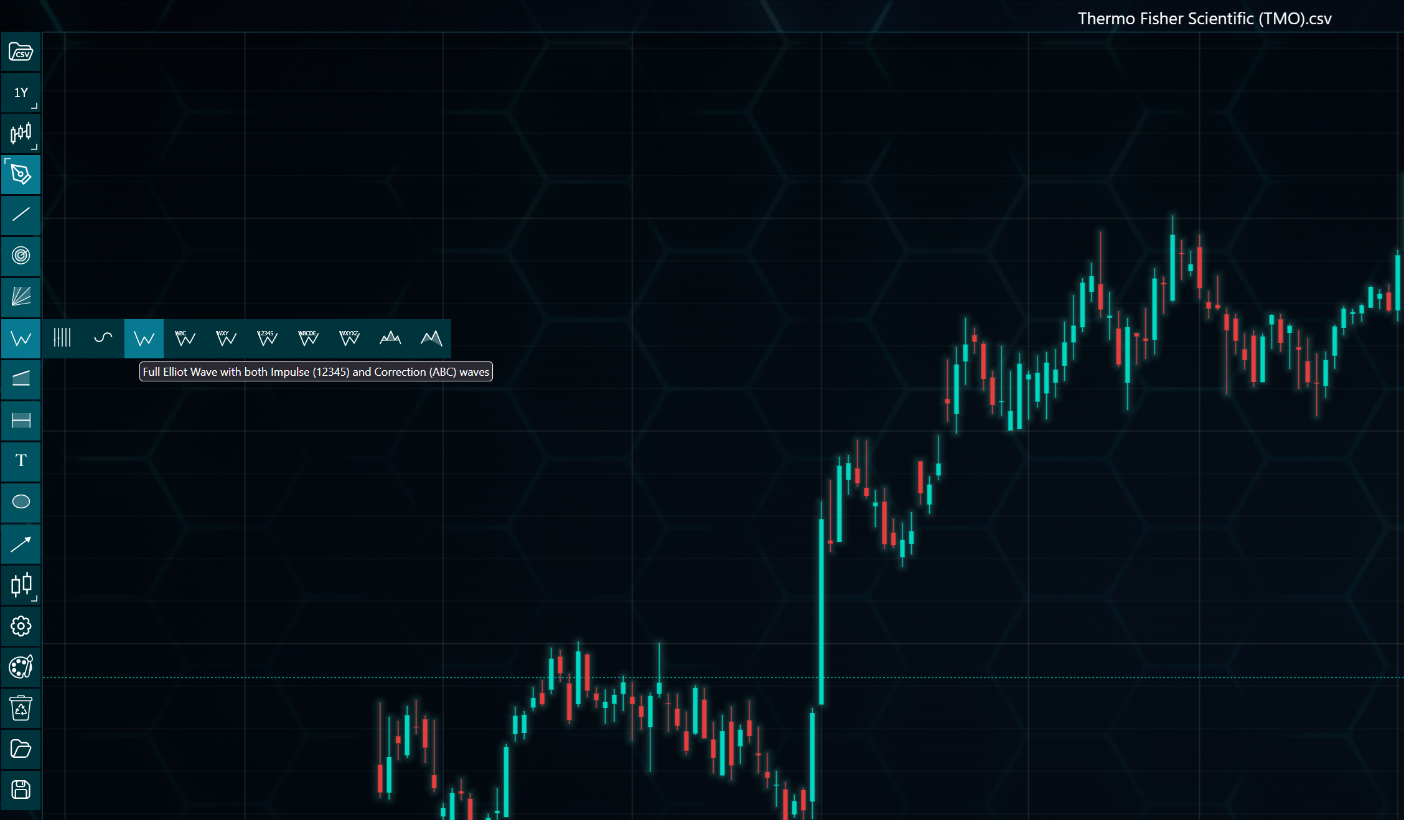Open the candle pattern tools dropdown

[x=21, y=585]
